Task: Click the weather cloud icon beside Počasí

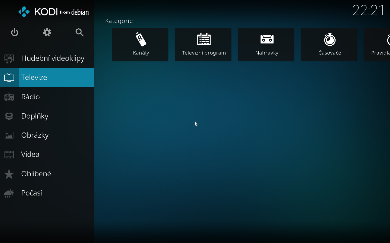Action: click(9, 193)
